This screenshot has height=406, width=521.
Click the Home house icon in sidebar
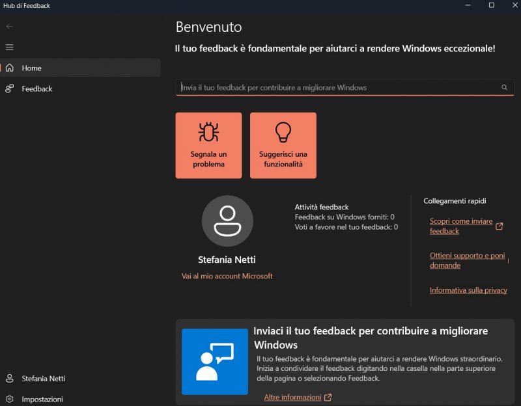point(10,68)
